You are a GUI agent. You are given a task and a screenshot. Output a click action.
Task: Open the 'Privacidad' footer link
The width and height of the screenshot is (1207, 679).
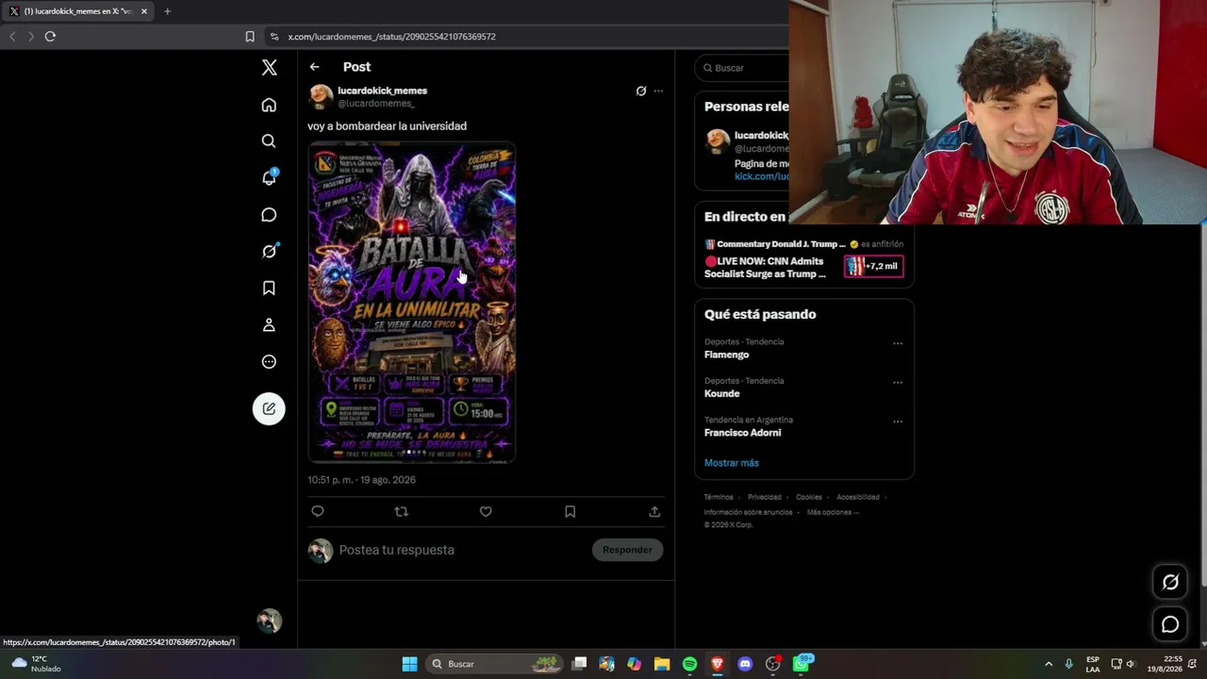[x=765, y=497]
